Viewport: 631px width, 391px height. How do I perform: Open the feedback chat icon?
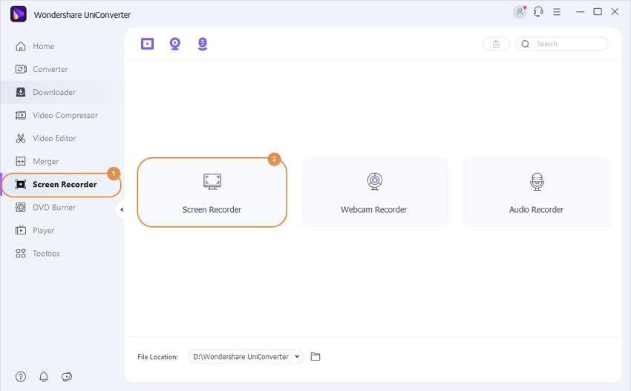click(67, 376)
